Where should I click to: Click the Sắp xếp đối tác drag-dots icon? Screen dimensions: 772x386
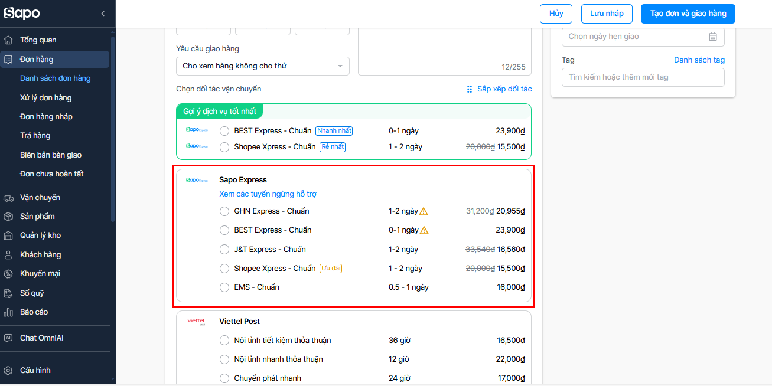(470, 89)
